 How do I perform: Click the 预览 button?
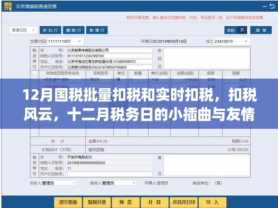[126, 202]
